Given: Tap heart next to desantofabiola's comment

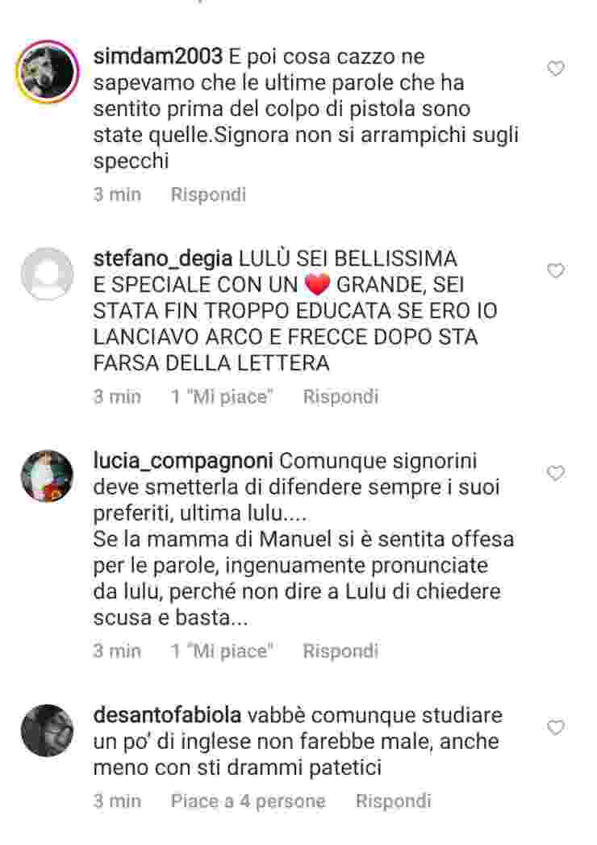Looking at the screenshot, I should (556, 727).
